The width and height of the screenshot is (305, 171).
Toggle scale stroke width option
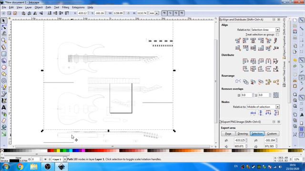pos(164,13)
